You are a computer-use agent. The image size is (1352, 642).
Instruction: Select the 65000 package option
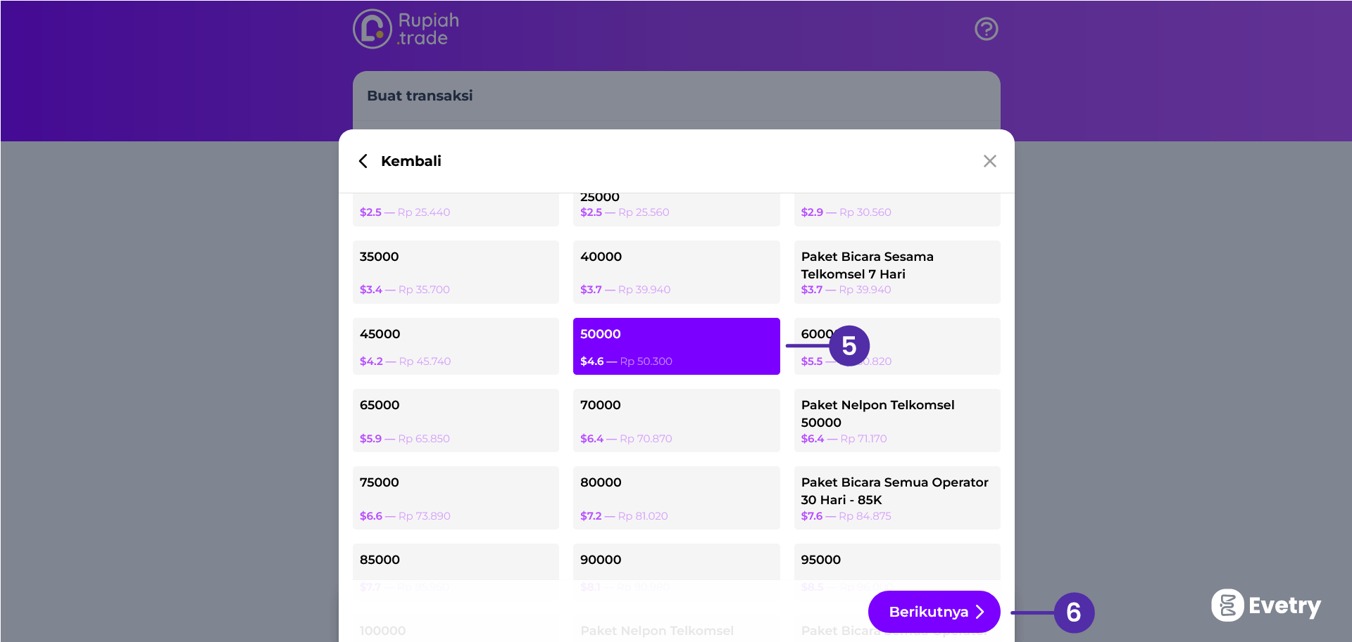(x=456, y=420)
